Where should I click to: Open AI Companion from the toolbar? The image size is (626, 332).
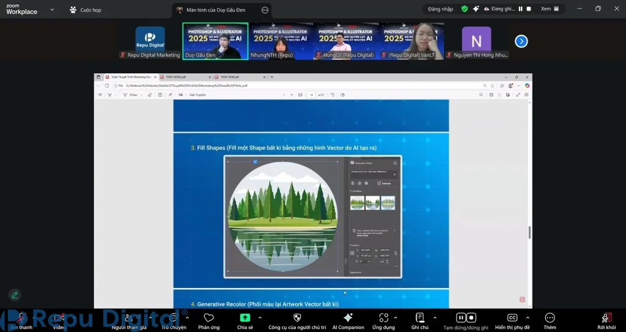(348, 318)
